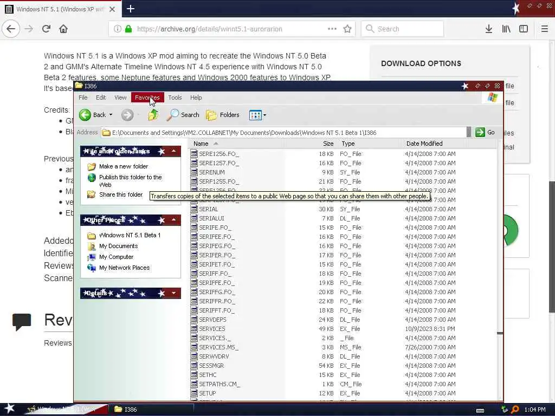Expand the Details panel
The image size is (555, 416).
click(x=173, y=293)
